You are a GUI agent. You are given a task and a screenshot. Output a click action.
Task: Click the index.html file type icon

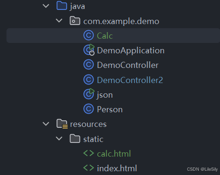pyautogui.click(x=88, y=168)
